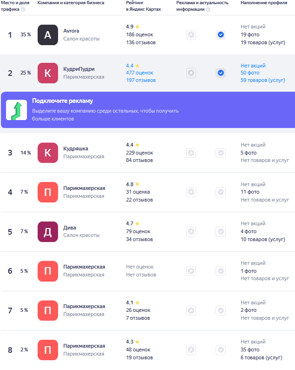Click the 'Наполнение профиля' column header
Image resolution: width=295 pixels, height=370 pixels.
point(264,3)
